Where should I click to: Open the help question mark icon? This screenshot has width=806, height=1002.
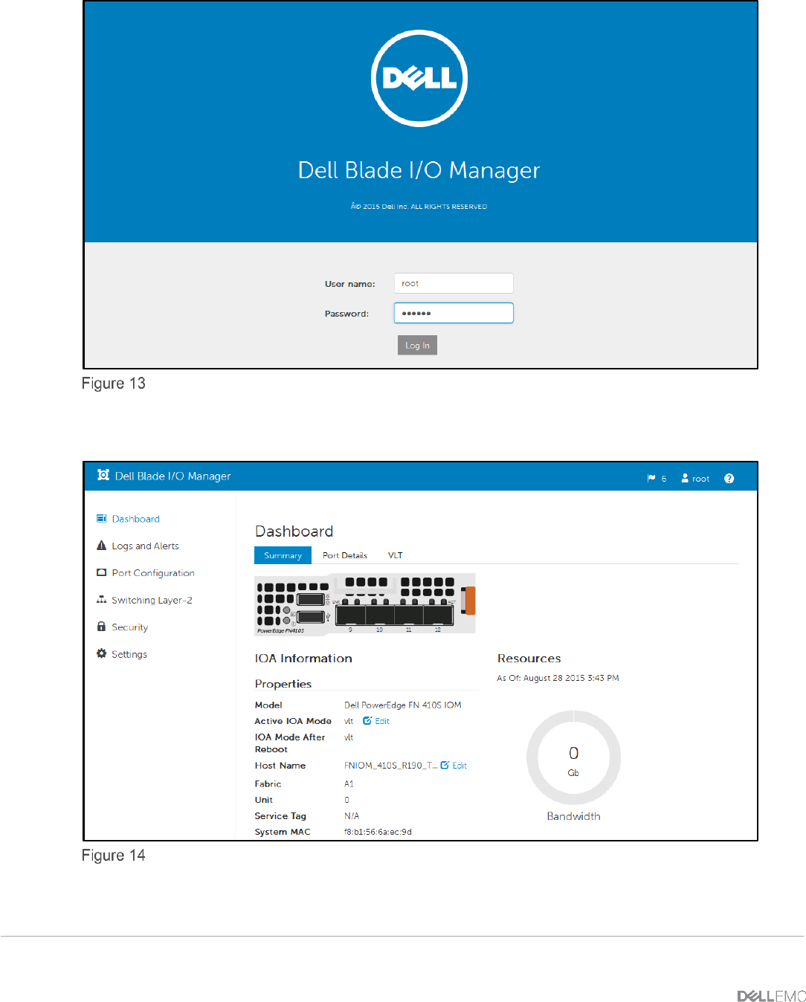729,479
